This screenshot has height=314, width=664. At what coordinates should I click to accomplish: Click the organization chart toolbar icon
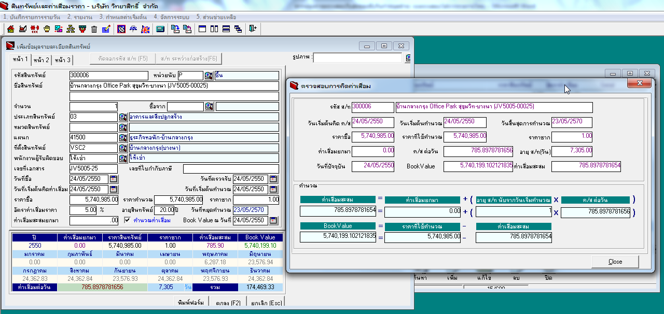tap(70, 29)
